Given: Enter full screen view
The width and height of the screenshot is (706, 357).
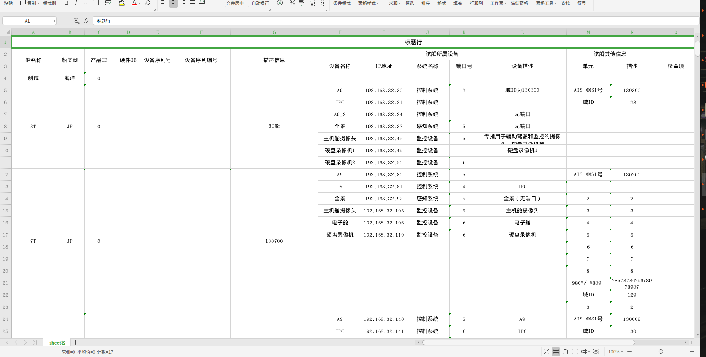Looking at the screenshot, I should pos(546,352).
